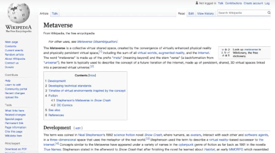Go to Main page in sidebar

pos(12,42)
